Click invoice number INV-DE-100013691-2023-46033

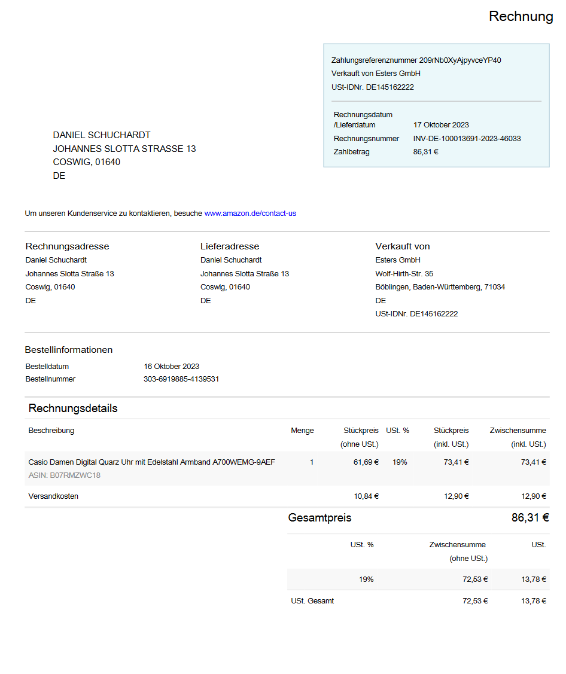click(x=467, y=139)
